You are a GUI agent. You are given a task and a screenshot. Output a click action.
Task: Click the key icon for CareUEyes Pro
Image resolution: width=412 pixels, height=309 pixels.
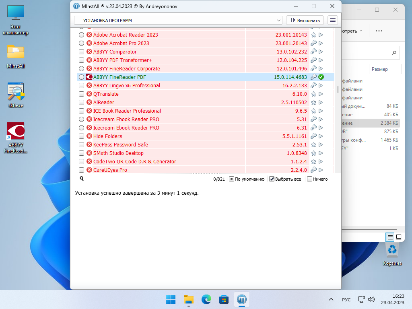[x=313, y=170]
